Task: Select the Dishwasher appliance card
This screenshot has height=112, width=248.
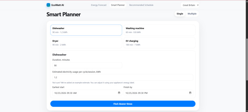Action: (86, 30)
